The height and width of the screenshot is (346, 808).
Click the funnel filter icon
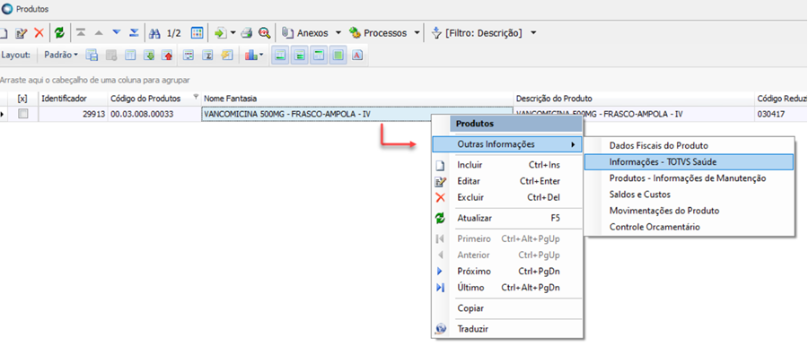(436, 33)
